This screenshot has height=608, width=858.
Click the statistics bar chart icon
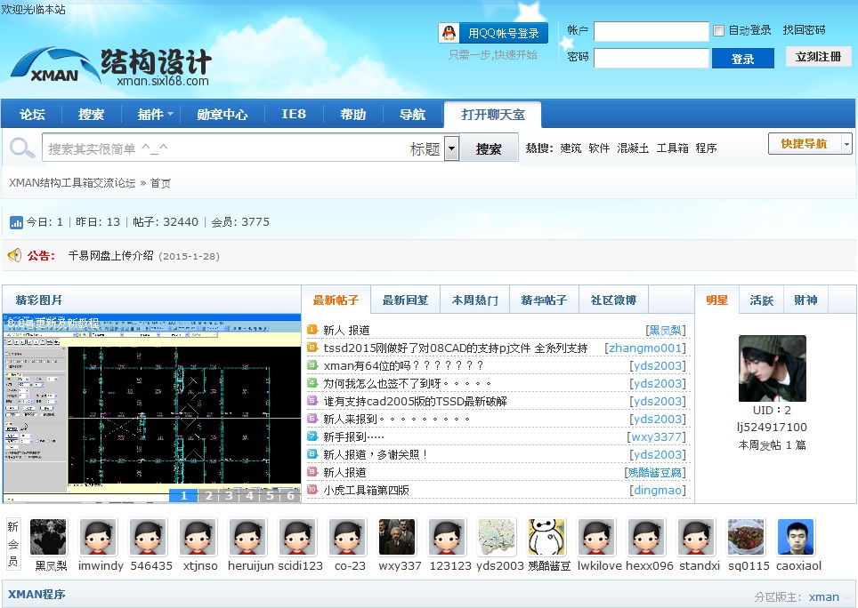click(16, 222)
